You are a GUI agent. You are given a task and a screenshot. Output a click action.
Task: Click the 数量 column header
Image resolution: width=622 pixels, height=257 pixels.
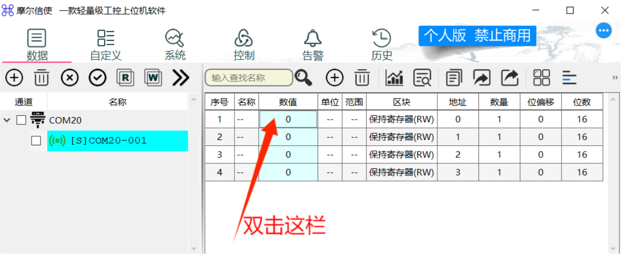pyautogui.click(x=499, y=102)
